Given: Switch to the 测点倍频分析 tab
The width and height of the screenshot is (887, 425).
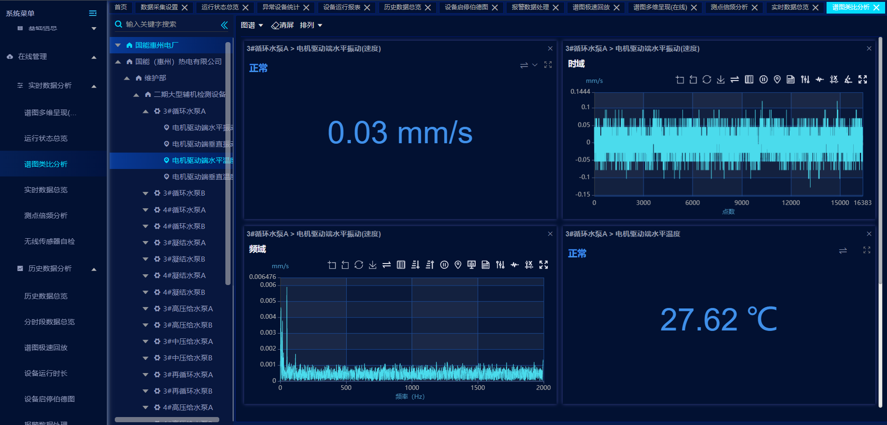Looking at the screenshot, I should tap(729, 7).
